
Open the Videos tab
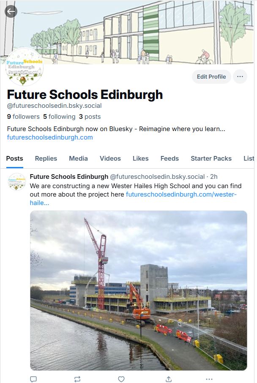[x=110, y=159]
